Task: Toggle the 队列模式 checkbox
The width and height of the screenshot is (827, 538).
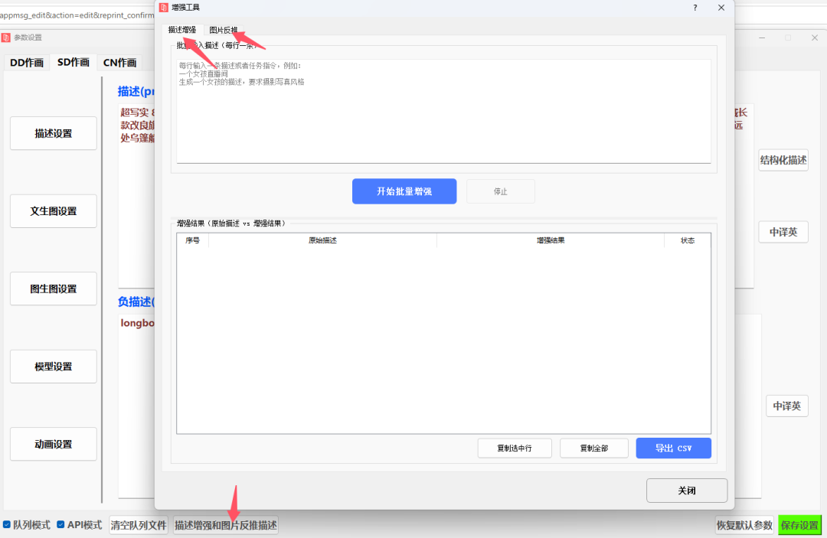Action: point(7,525)
